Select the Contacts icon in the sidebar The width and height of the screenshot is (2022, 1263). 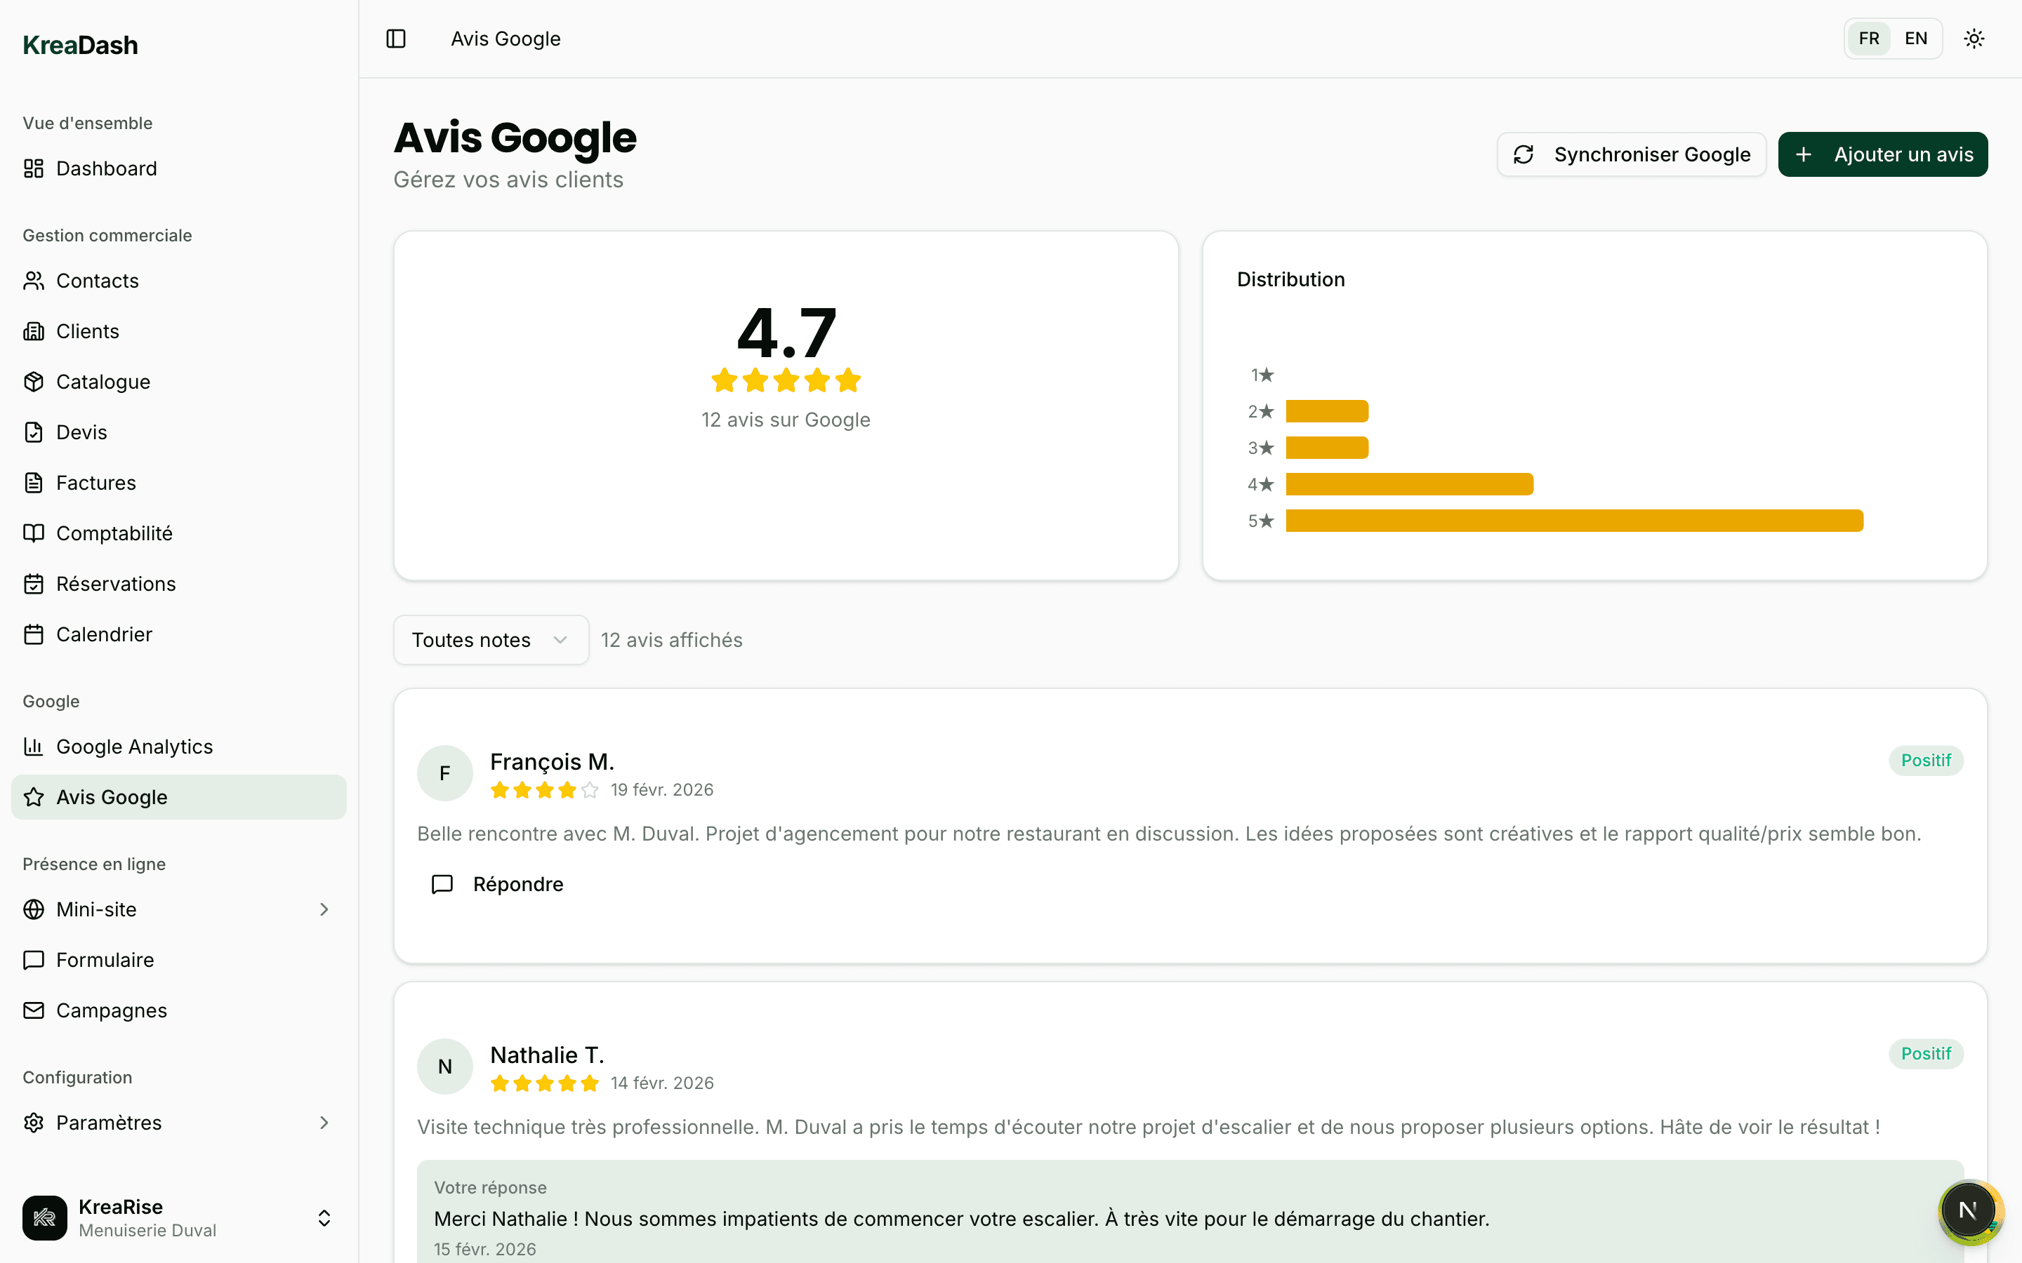pyautogui.click(x=34, y=280)
